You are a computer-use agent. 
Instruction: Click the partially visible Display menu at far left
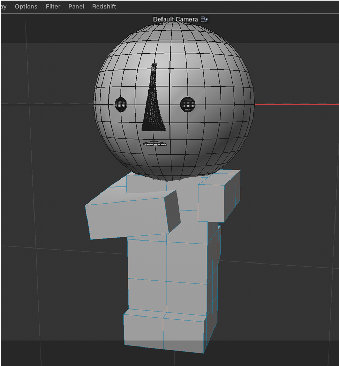pos(3,6)
